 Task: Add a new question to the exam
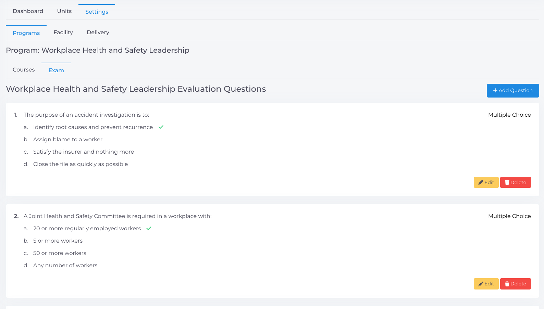click(513, 91)
